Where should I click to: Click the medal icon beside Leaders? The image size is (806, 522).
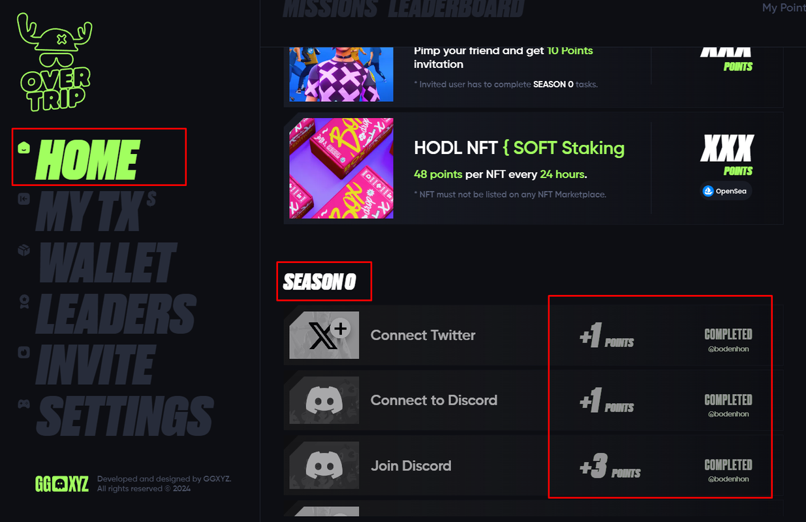click(x=24, y=301)
